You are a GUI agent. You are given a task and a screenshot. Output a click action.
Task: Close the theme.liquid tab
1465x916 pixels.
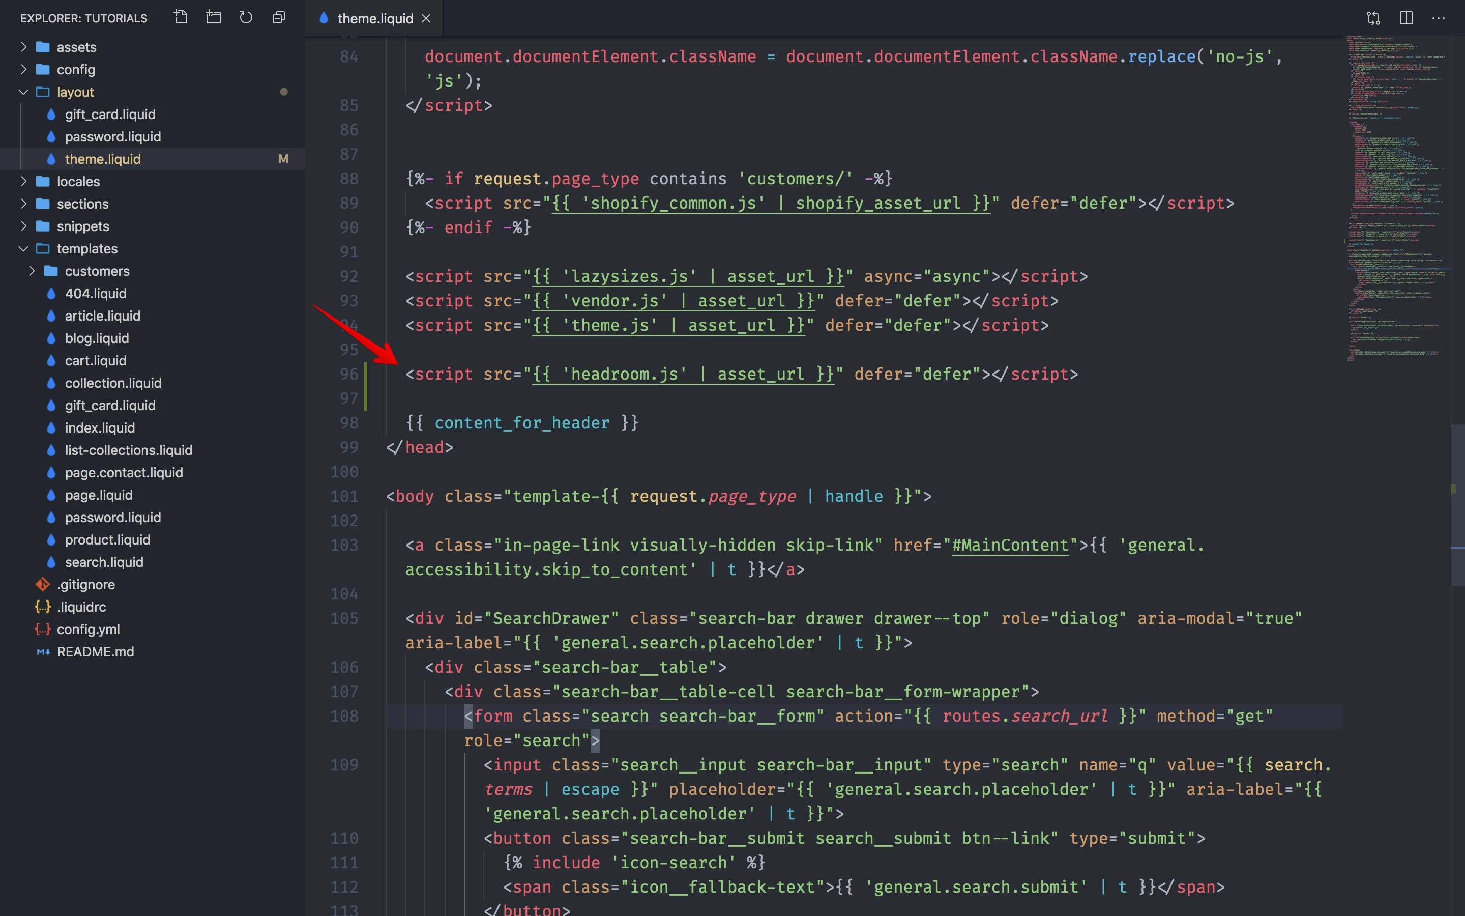tap(426, 18)
